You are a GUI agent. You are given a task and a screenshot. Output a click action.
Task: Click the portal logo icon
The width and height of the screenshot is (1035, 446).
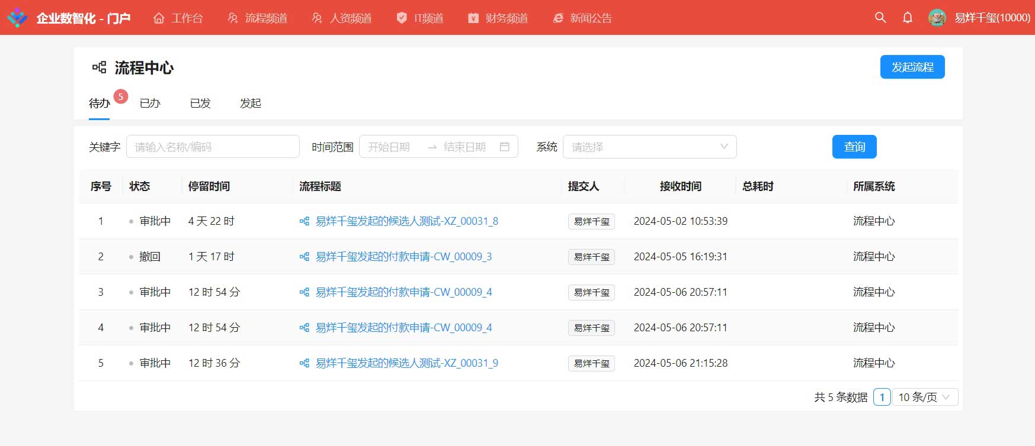point(17,18)
